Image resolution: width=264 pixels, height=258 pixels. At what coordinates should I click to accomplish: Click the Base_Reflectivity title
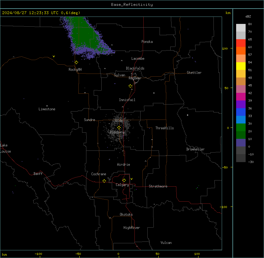click(x=132, y=5)
